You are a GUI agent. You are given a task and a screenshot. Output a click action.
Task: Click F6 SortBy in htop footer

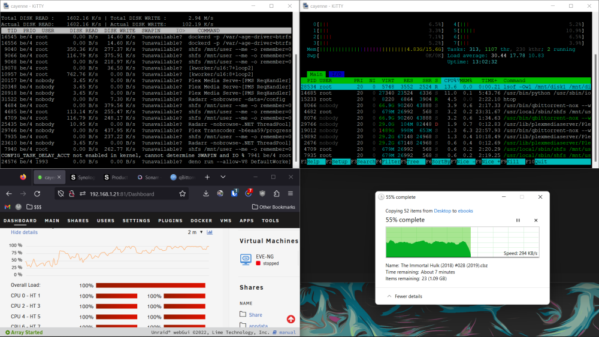click(438, 162)
